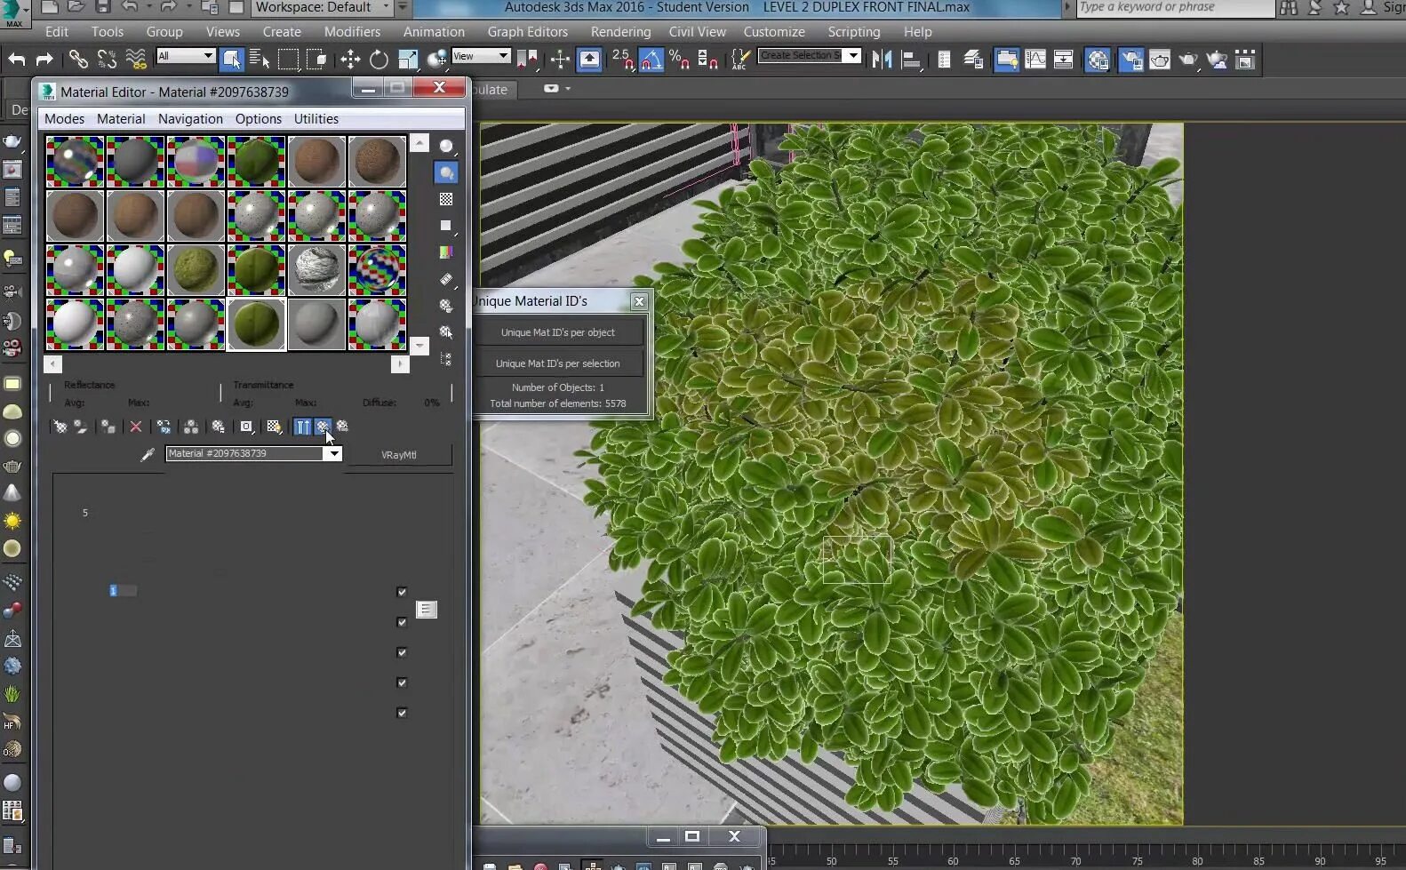The width and height of the screenshot is (1406, 870).
Task: Select the green leaf material sample sphere
Action: [256, 324]
